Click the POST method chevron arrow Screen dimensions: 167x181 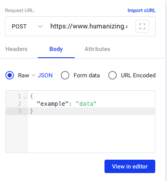(x=40, y=26)
